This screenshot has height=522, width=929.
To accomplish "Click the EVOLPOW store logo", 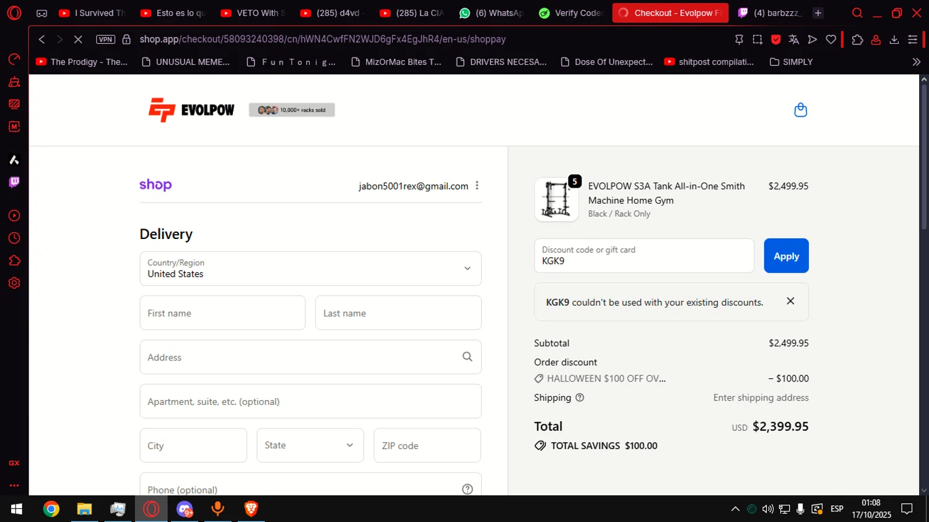I will [191, 110].
